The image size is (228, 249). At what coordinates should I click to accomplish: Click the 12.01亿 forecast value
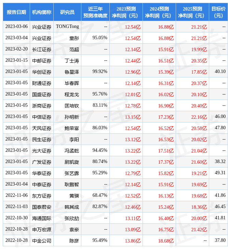[x=133, y=94]
